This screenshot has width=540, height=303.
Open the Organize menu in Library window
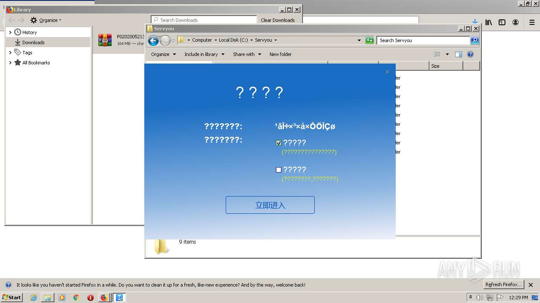(46, 20)
